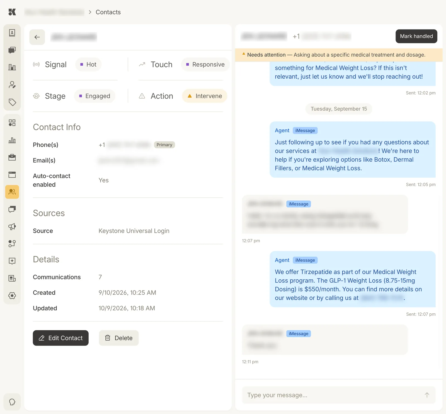Click the Keystone logo icon
The height and width of the screenshot is (414, 446).
pos(12,12)
